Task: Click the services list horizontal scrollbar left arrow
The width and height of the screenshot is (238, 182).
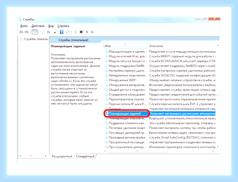Action: (105, 151)
